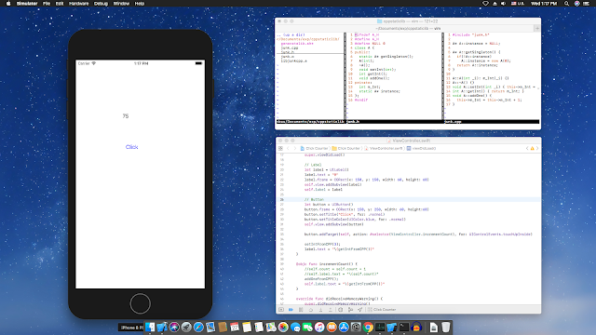This screenshot has width=596, height=335.
Task: Click the volume icon in menu bar
Action: (503, 4)
